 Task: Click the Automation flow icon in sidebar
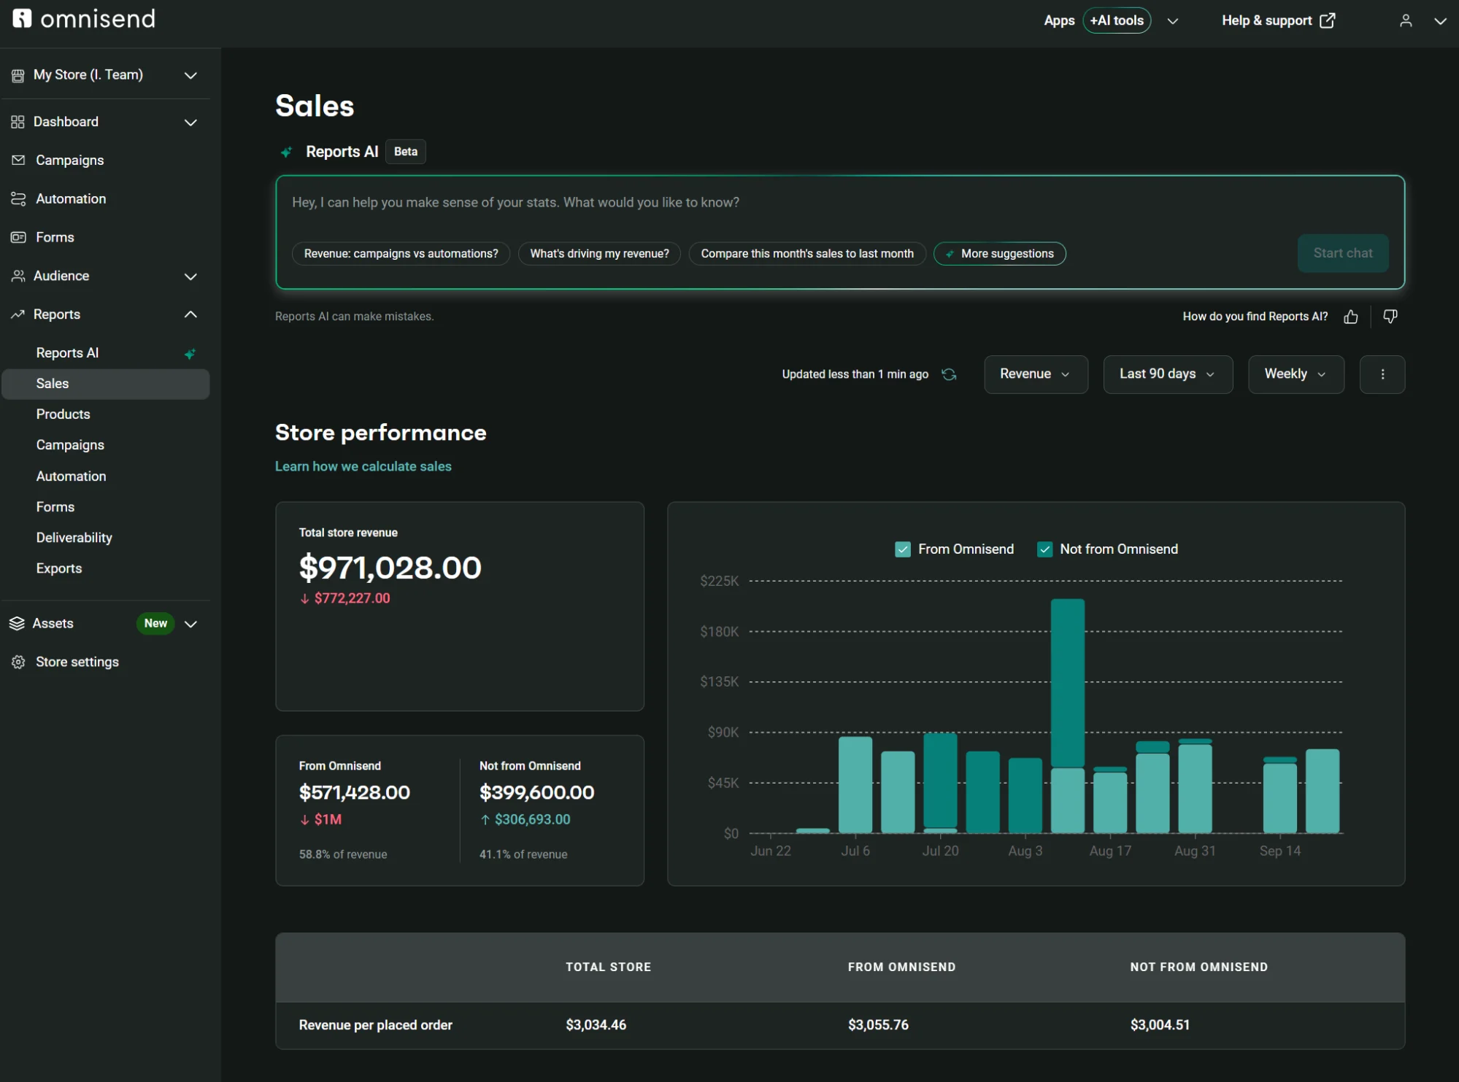tap(18, 198)
